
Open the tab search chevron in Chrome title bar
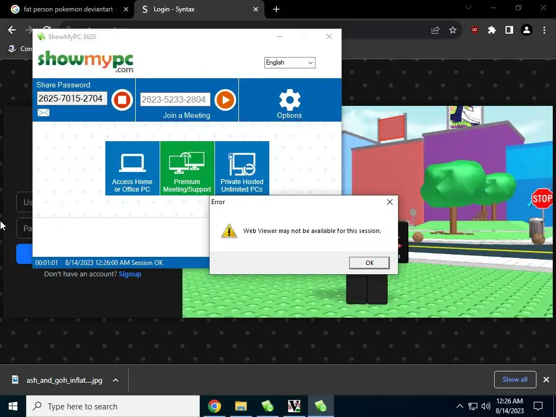pyautogui.click(x=469, y=8)
